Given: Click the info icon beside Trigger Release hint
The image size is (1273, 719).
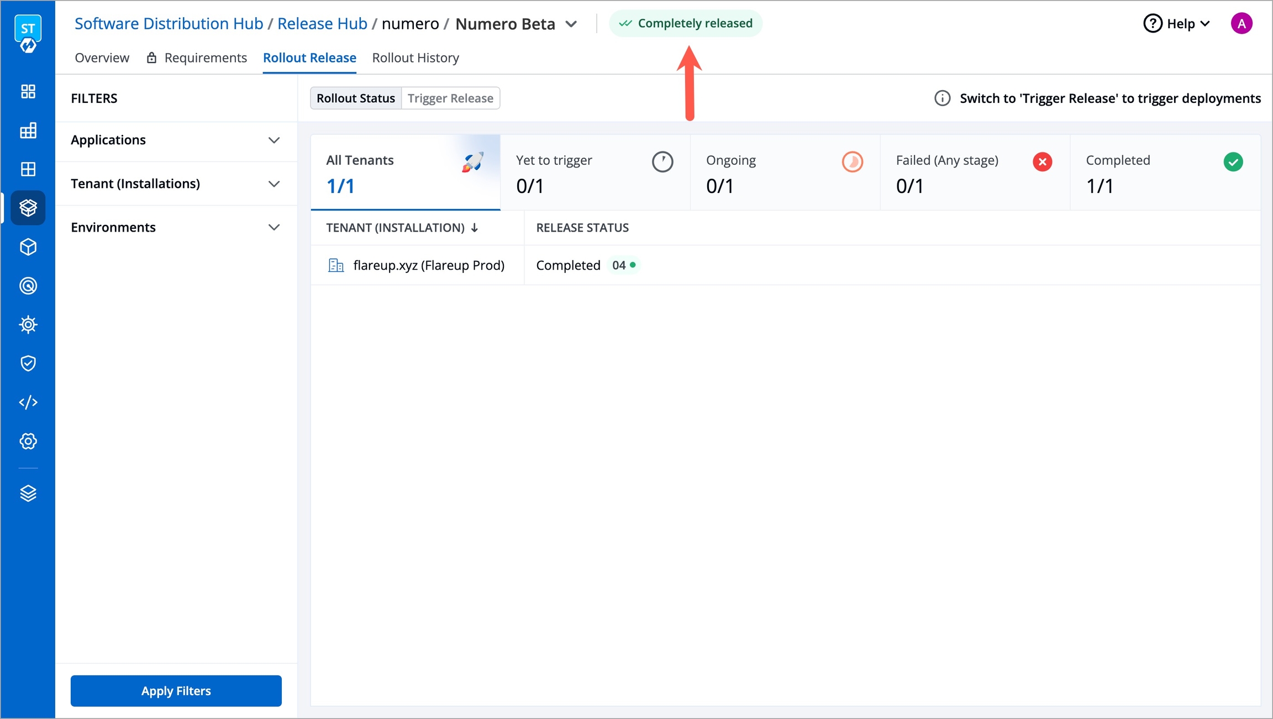Looking at the screenshot, I should [x=942, y=98].
